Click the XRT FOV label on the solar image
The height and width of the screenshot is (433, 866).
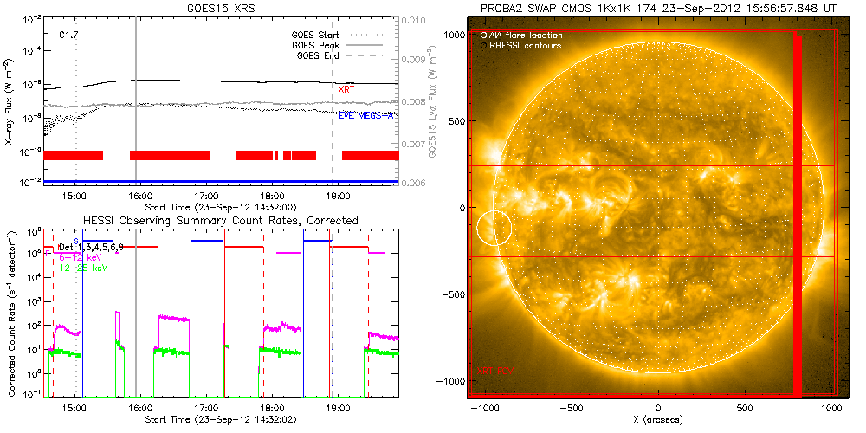494,370
